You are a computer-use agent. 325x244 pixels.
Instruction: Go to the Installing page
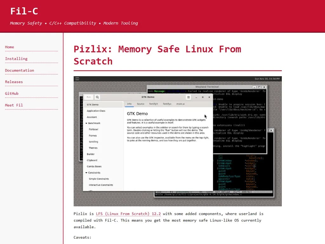(x=16, y=58)
